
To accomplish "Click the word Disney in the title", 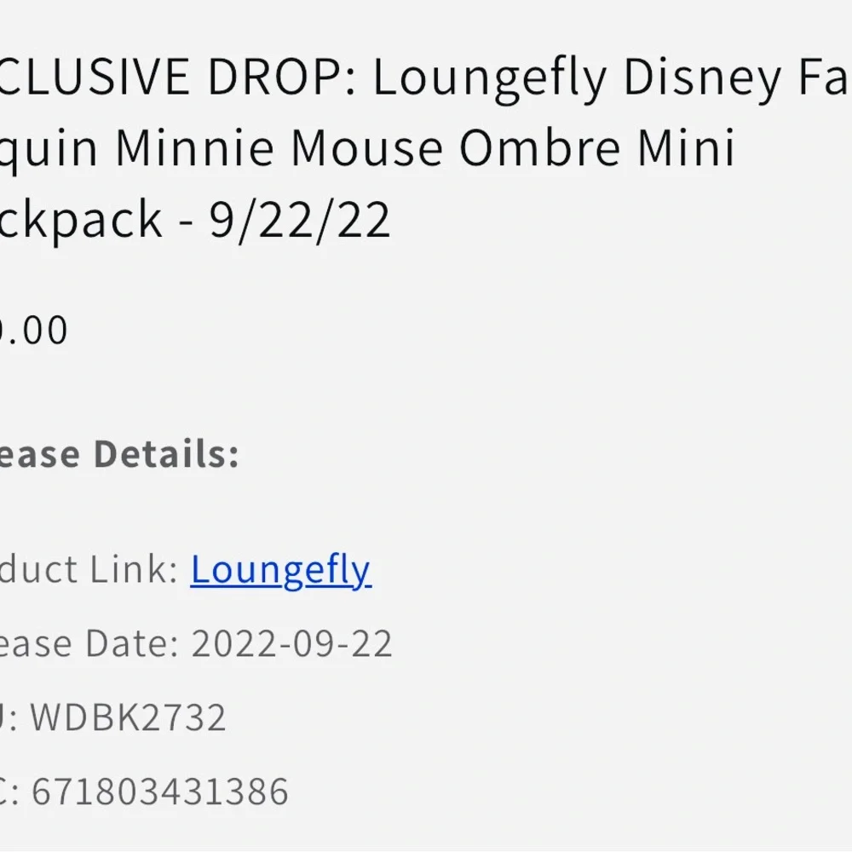I will tap(701, 78).
